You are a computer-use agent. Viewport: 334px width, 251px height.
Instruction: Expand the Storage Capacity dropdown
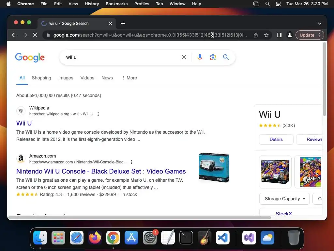coord(284,199)
